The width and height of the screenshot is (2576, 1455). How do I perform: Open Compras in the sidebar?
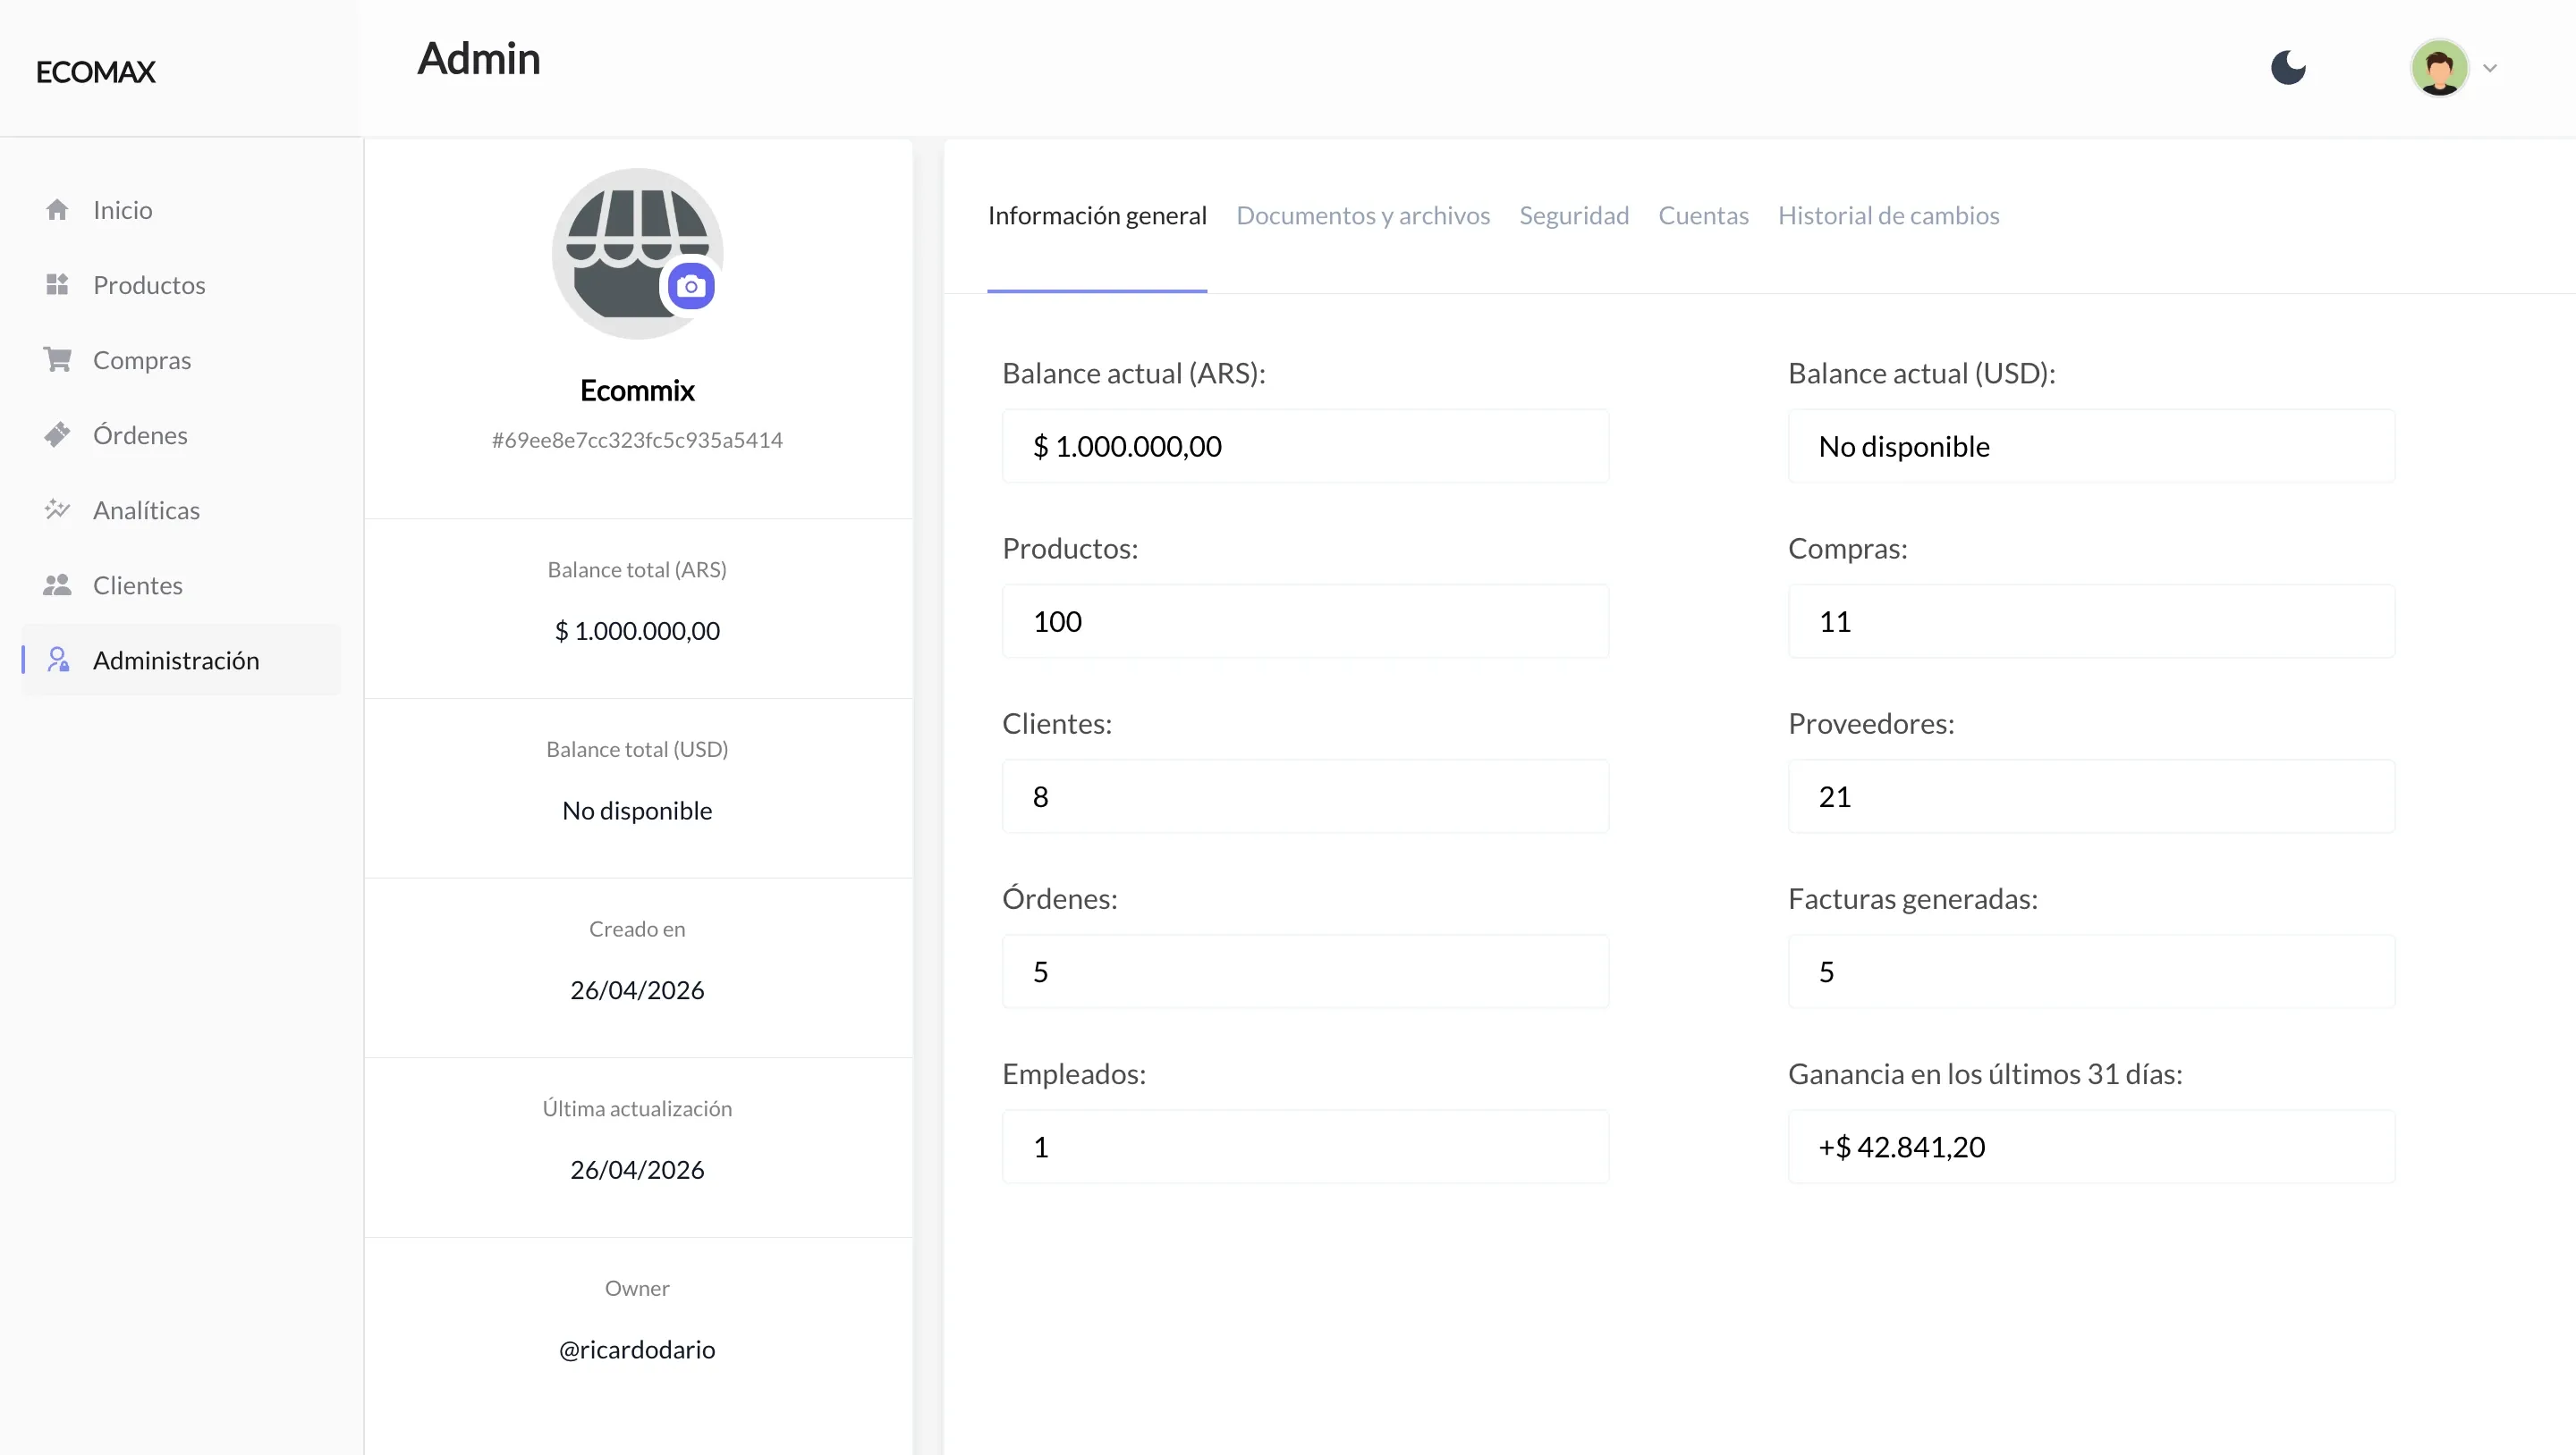181,360
